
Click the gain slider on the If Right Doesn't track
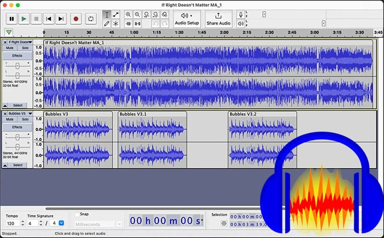tap(18, 66)
